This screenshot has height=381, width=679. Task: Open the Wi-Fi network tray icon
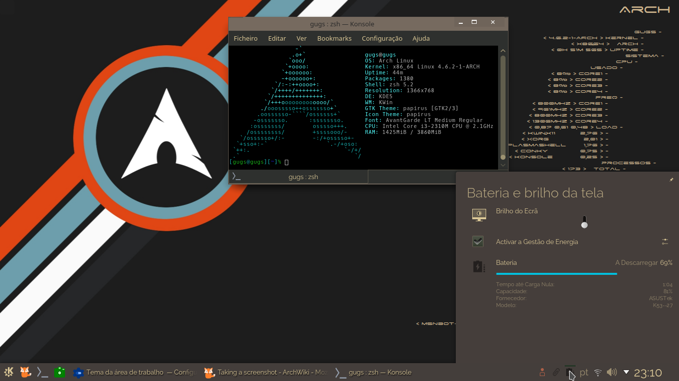[x=598, y=372]
